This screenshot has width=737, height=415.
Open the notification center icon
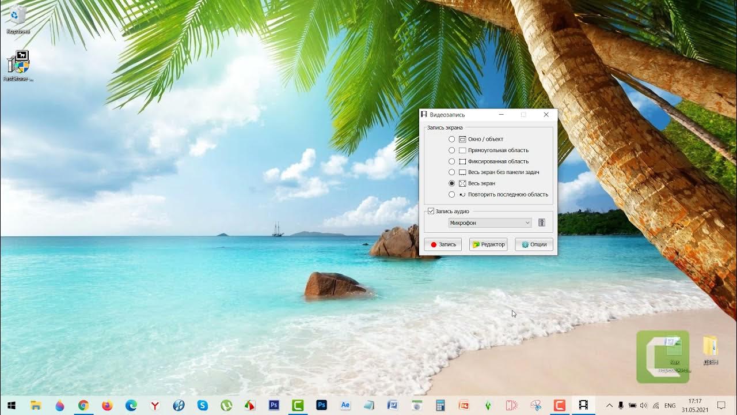(x=721, y=406)
